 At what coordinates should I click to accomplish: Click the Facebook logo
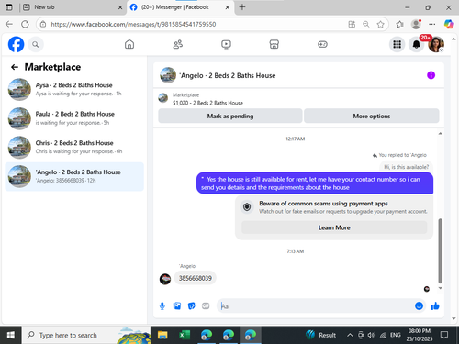(x=16, y=44)
